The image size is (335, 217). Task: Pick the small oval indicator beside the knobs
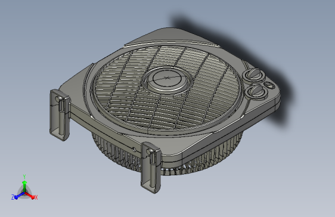269,85
